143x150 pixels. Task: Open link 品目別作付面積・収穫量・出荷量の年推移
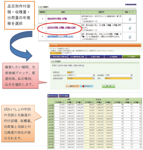pyautogui.click(x=62, y=28)
